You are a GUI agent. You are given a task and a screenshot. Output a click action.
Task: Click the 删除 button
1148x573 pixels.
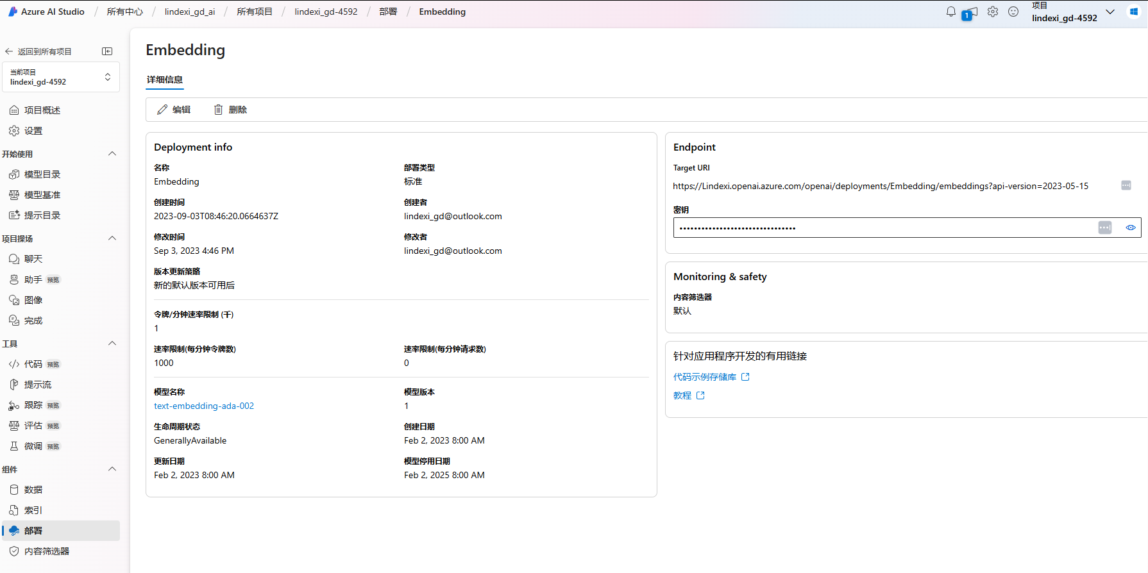pyautogui.click(x=230, y=110)
